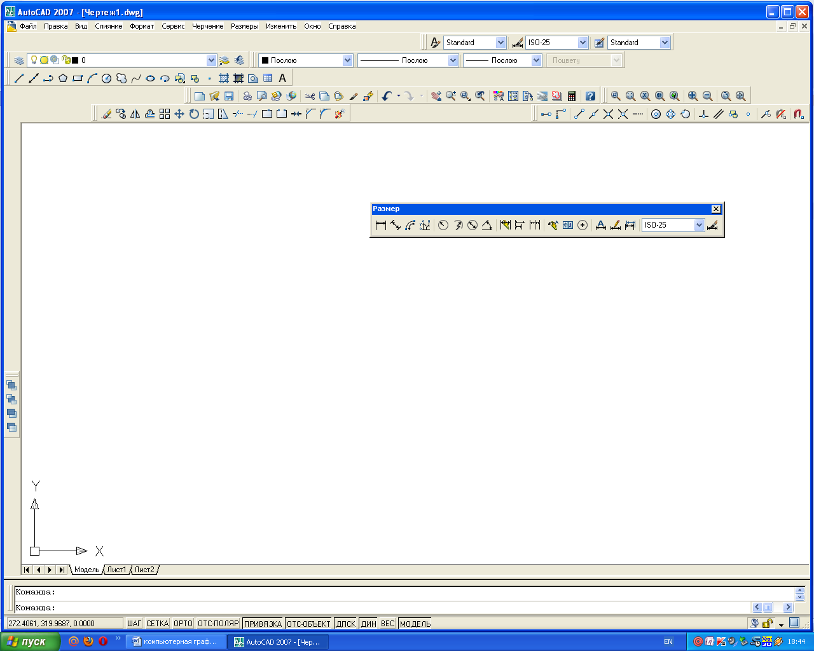Toggle ОТС-ПОЛЯР polar tracking
814x651 pixels.
(x=218, y=624)
